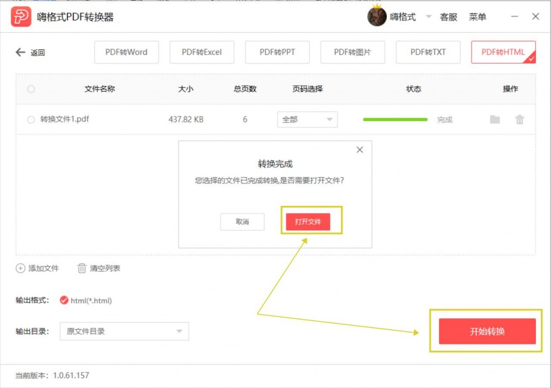Click the 添加文件 plus icon

click(x=20, y=268)
